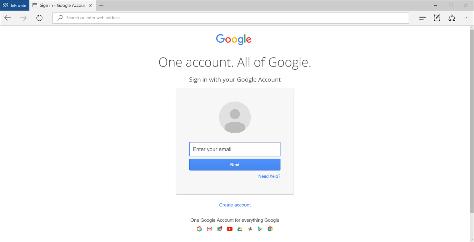474x242 pixels.
Task: Click the Google Photos pinwheel icon
Action: tap(250, 229)
